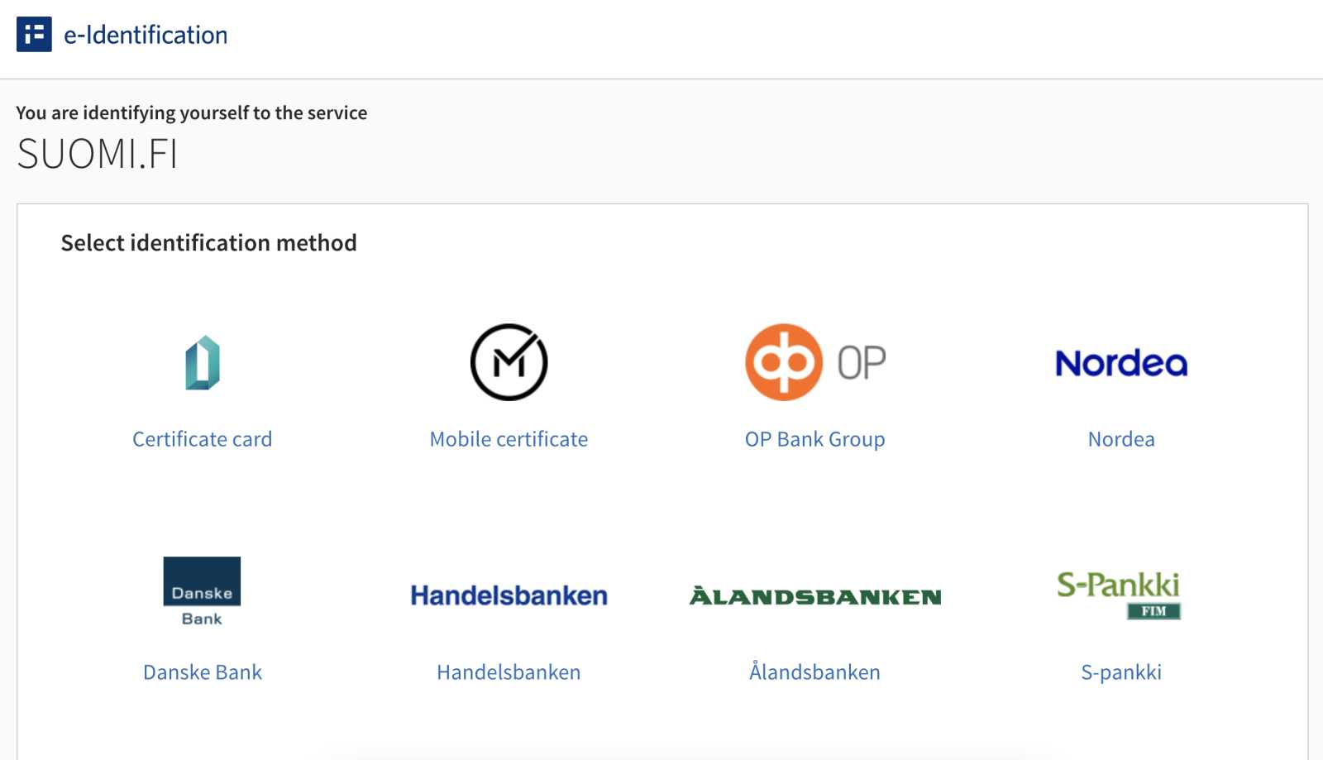The image size is (1323, 760).
Task: Open the Certificate card text link
Action: coord(203,439)
